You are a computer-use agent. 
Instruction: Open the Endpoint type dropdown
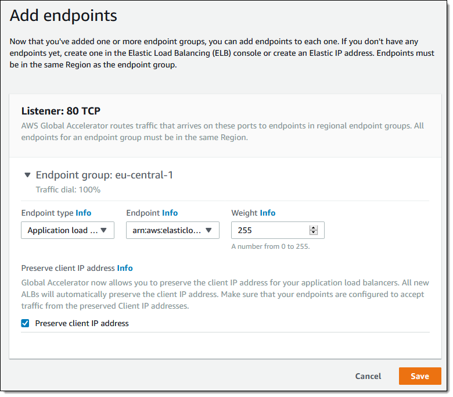click(x=67, y=230)
